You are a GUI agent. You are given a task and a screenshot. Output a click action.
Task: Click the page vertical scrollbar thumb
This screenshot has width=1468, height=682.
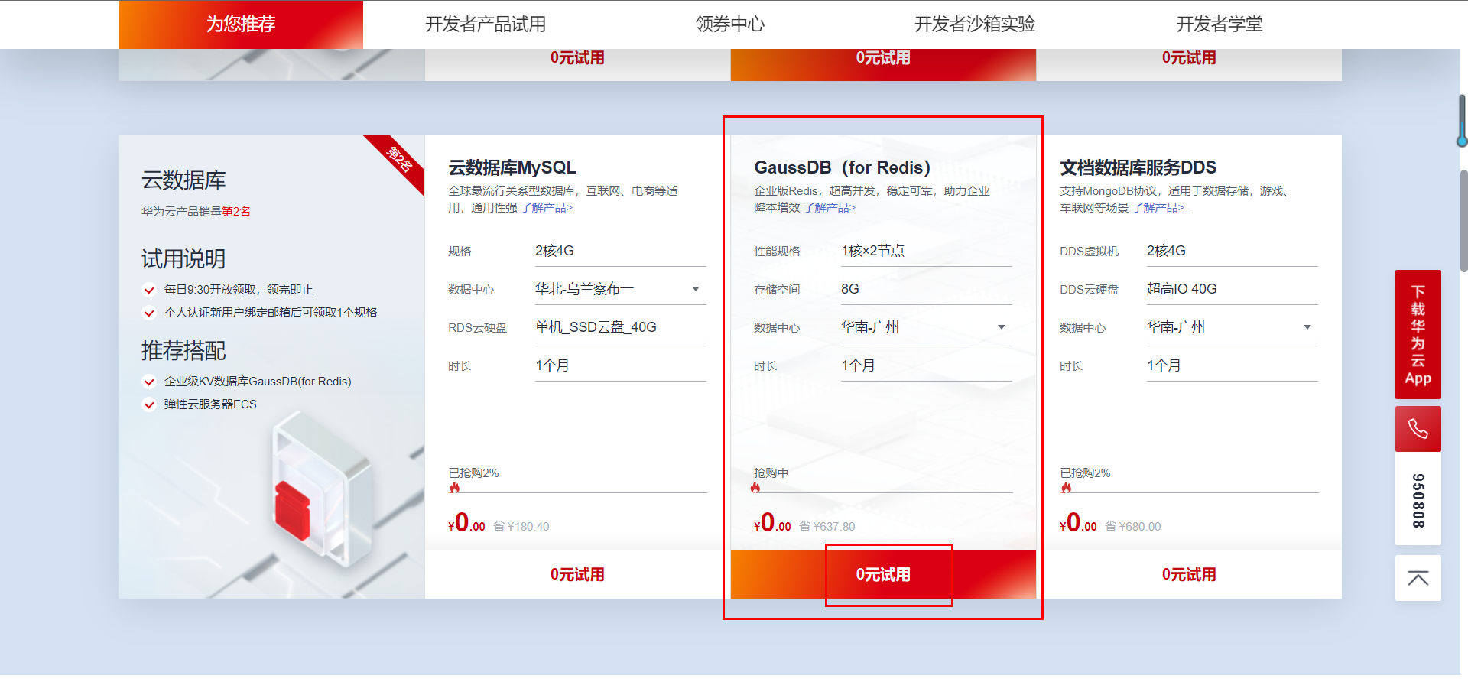1463,220
